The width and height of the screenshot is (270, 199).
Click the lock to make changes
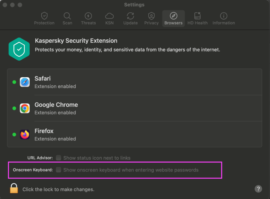(x=14, y=188)
